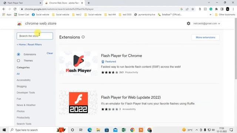Image resolution: width=237 pixels, height=133 pixels.
Task: Click the Flash Player for Chrome thumbnail
Action: coord(78,63)
